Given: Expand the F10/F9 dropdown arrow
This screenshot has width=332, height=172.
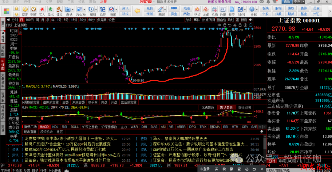Looking at the screenshot, I should [x=84, y=10].
